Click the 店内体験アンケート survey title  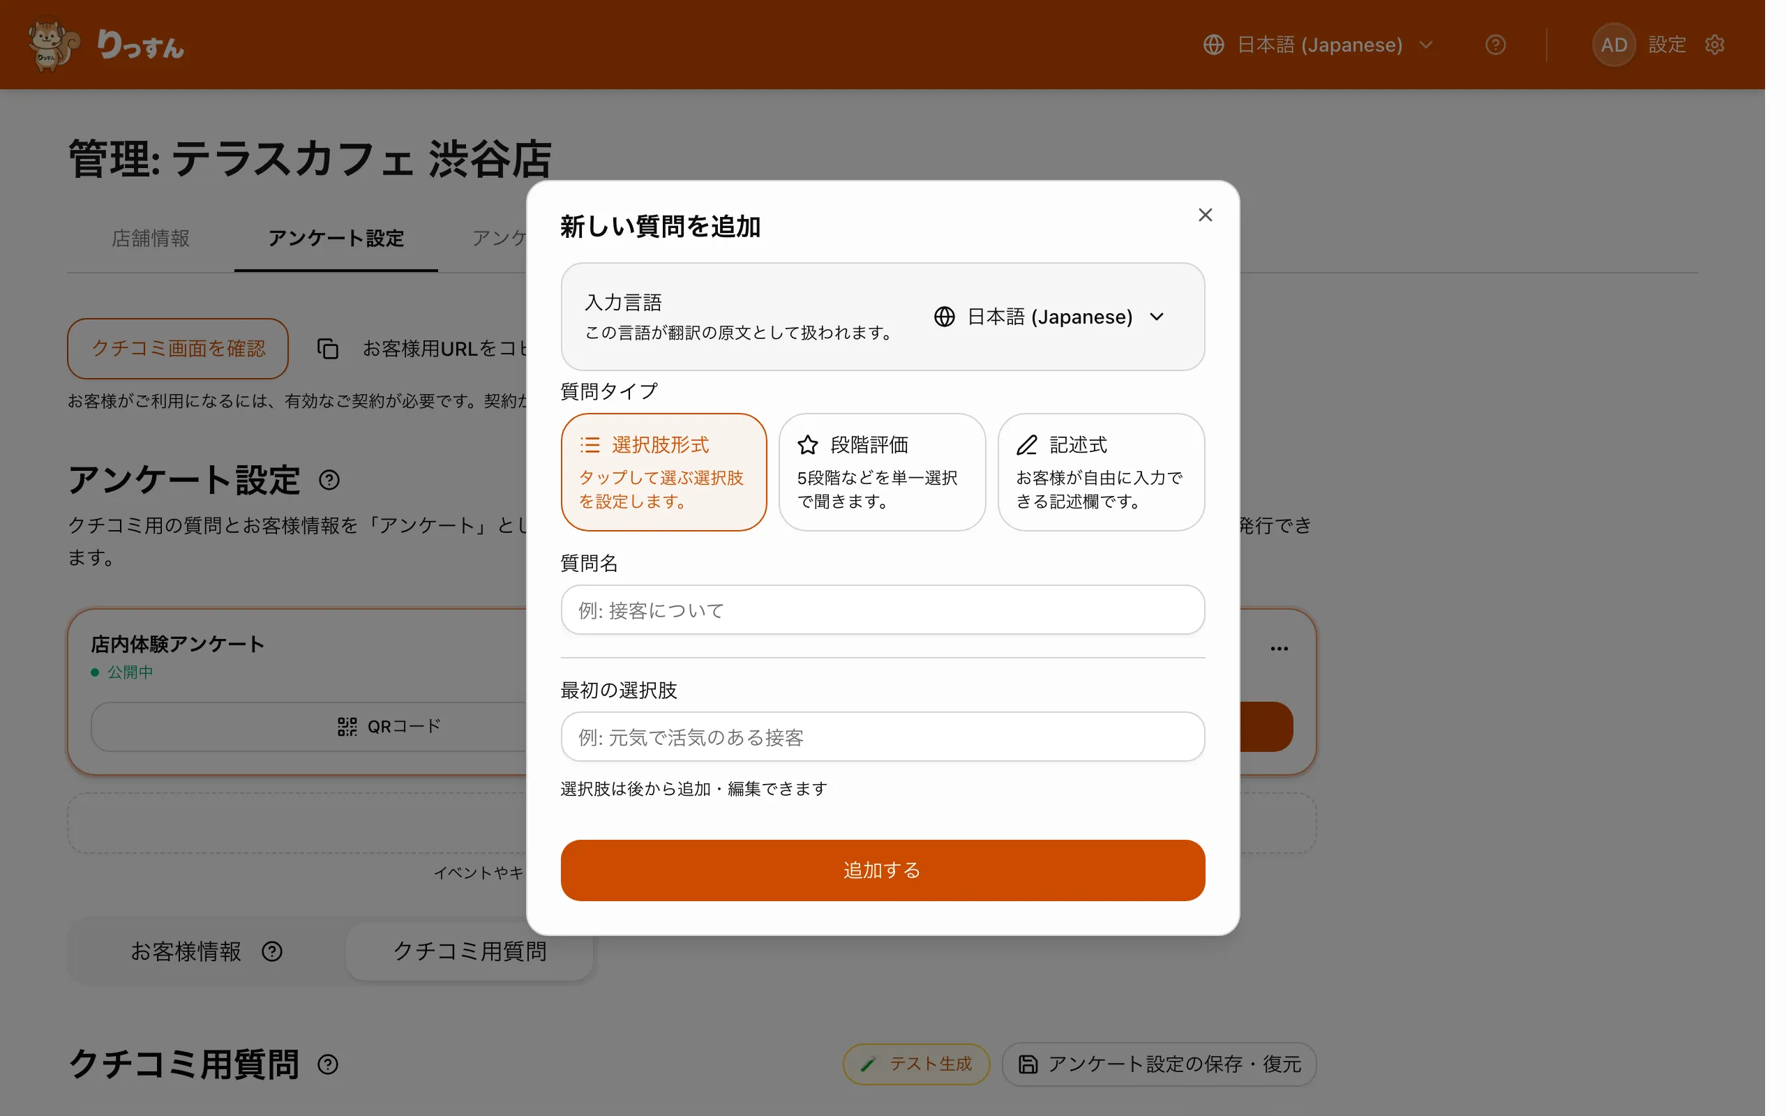[177, 644]
